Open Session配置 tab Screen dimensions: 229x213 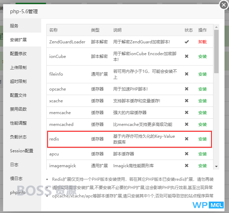[x=21, y=151]
